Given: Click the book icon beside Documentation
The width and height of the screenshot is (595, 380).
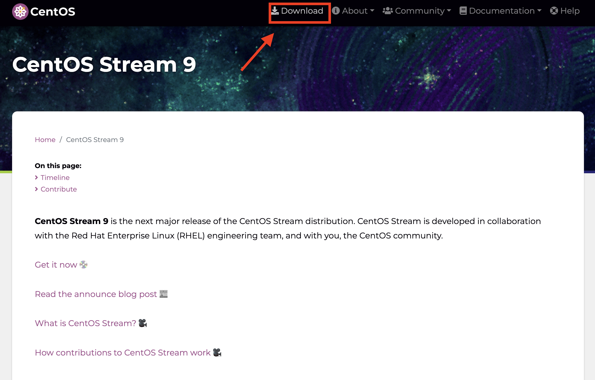Looking at the screenshot, I should point(463,11).
